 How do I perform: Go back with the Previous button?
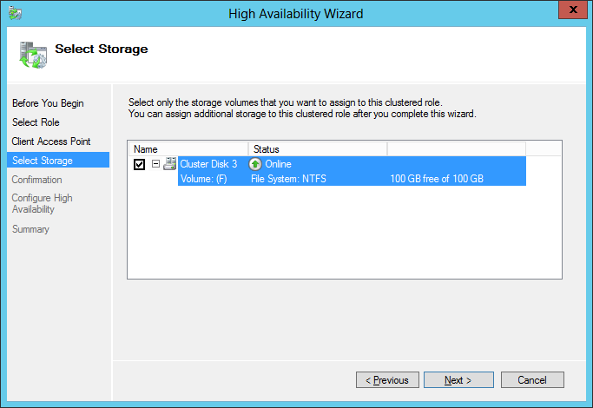pos(386,380)
